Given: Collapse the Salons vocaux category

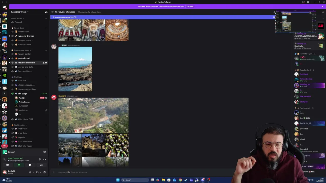Looking at the screenshot, I should 17,19.
